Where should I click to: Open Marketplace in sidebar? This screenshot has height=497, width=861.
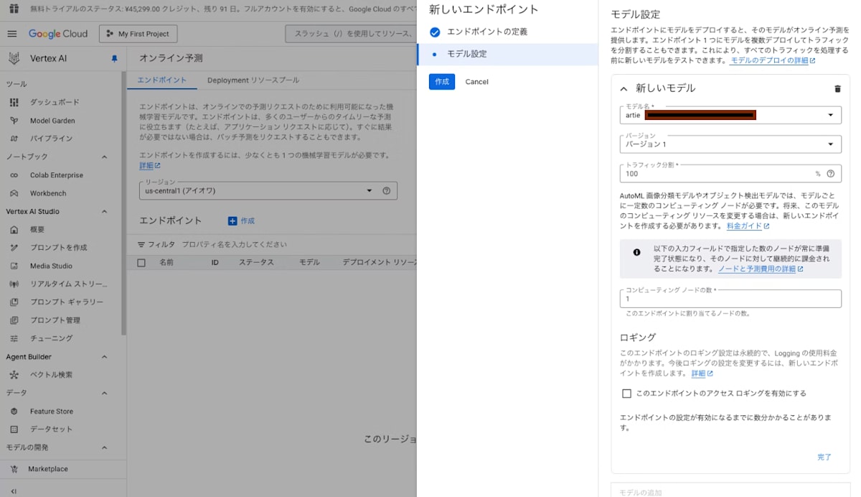point(48,469)
